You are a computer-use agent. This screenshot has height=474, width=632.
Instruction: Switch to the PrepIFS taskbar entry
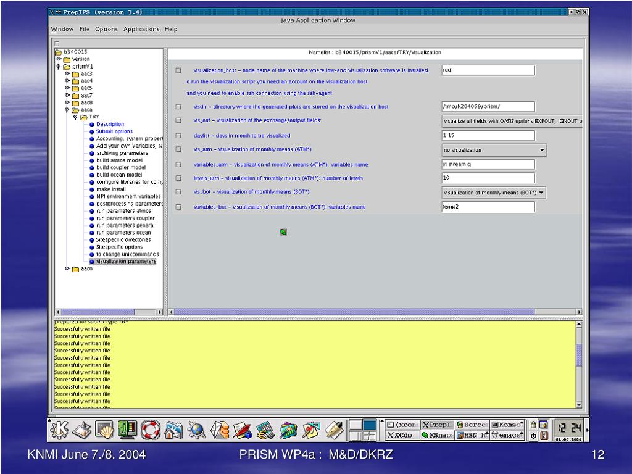click(437, 425)
